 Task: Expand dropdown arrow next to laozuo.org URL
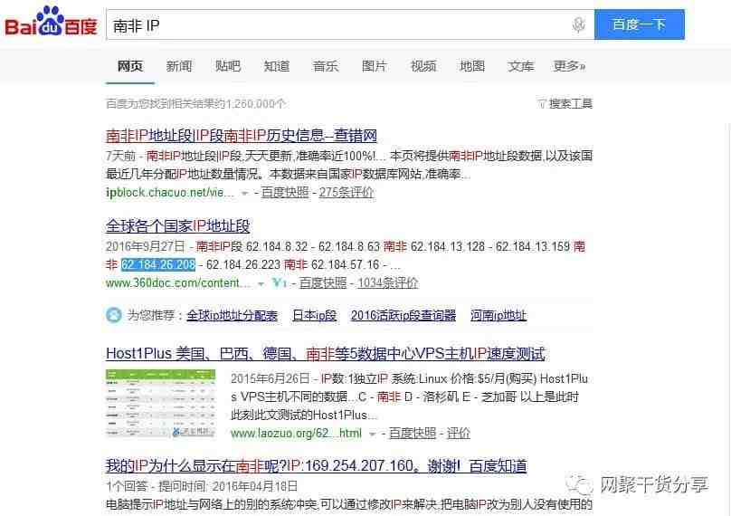click(372, 434)
